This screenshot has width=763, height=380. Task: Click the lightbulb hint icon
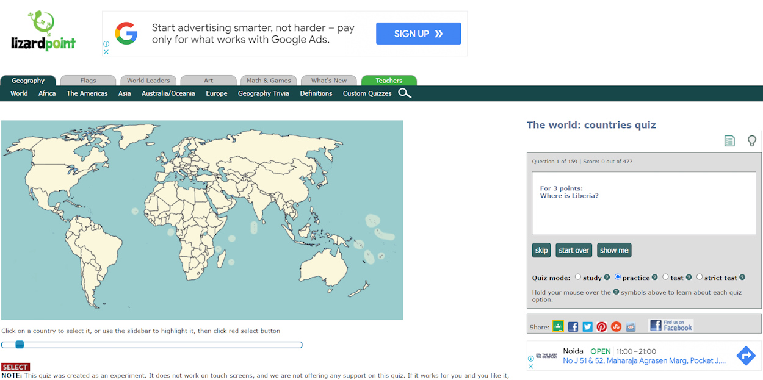pos(752,140)
